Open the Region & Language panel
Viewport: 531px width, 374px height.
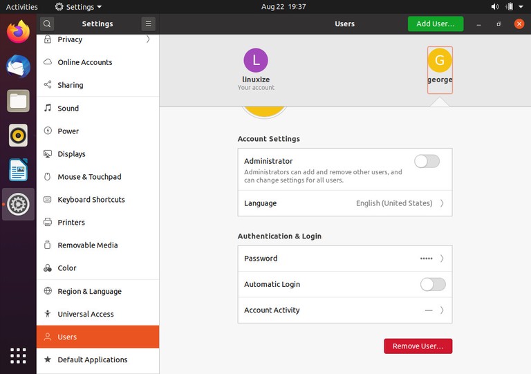coord(98,291)
